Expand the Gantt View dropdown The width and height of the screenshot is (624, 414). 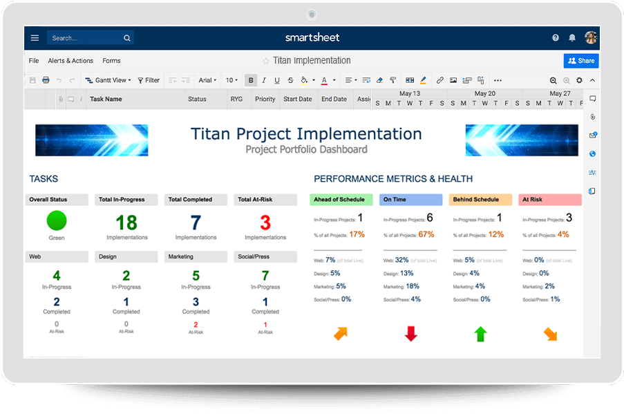pyautogui.click(x=107, y=80)
